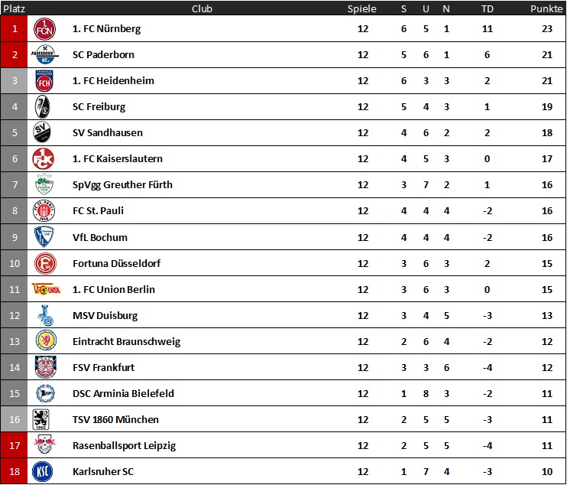Open the SpVgg Greuther Fürth team name
Screen dimensions: 567x485
(x=122, y=185)
